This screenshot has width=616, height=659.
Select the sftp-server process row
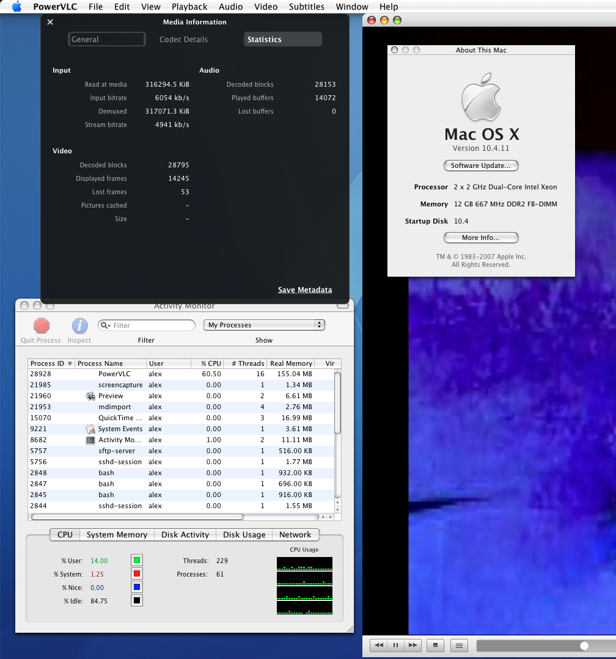[182, 451]
